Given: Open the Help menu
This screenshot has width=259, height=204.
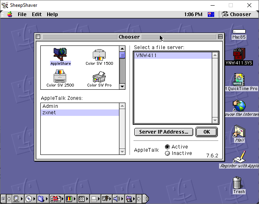Looking at the screenshot, I should click(x=52, y=14).
